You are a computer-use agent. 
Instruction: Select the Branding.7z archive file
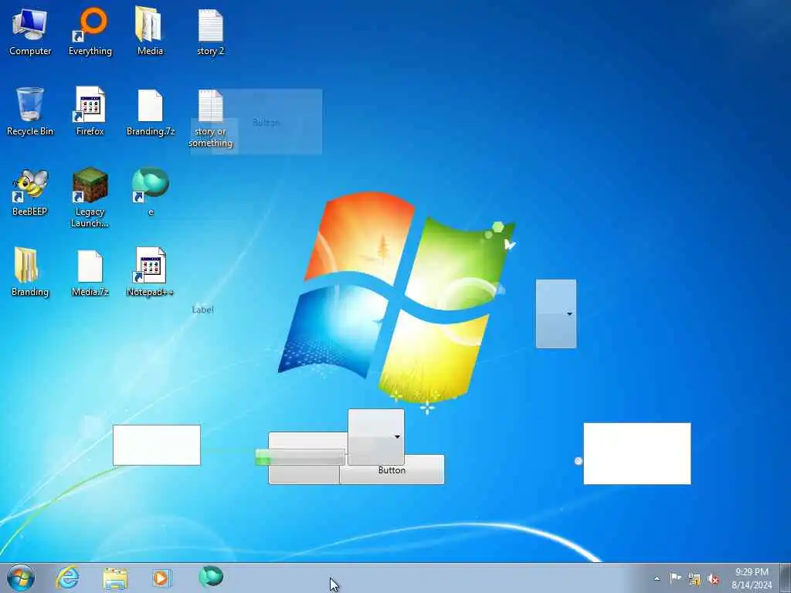(x=151, y=112)
